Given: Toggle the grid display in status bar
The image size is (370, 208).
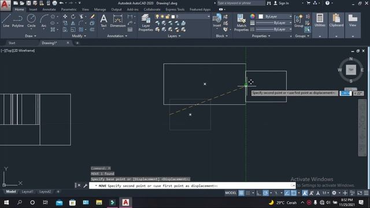Looking at the screenshot, I should coord(241,193).
